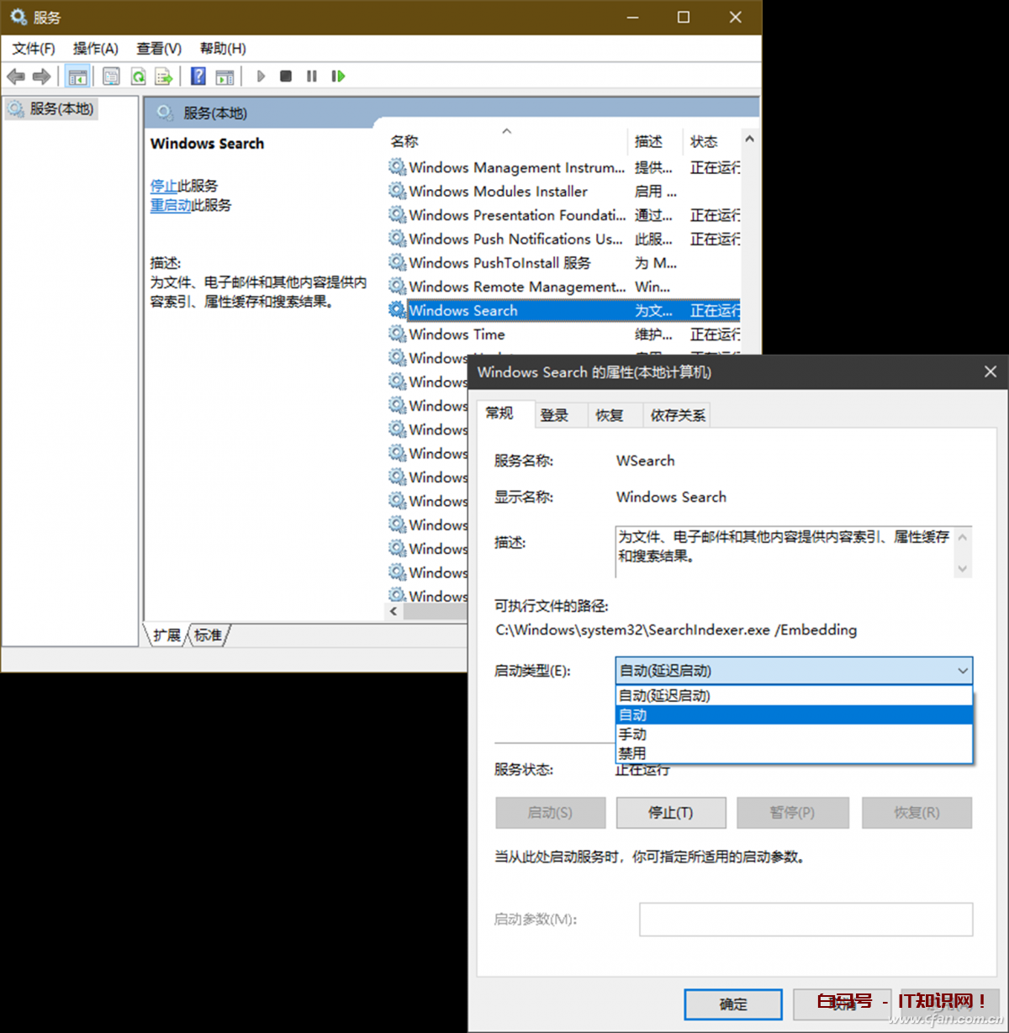Screen dimensions: 1009x1033
Task: Open the Help toolbar icon
Action: 198,76
